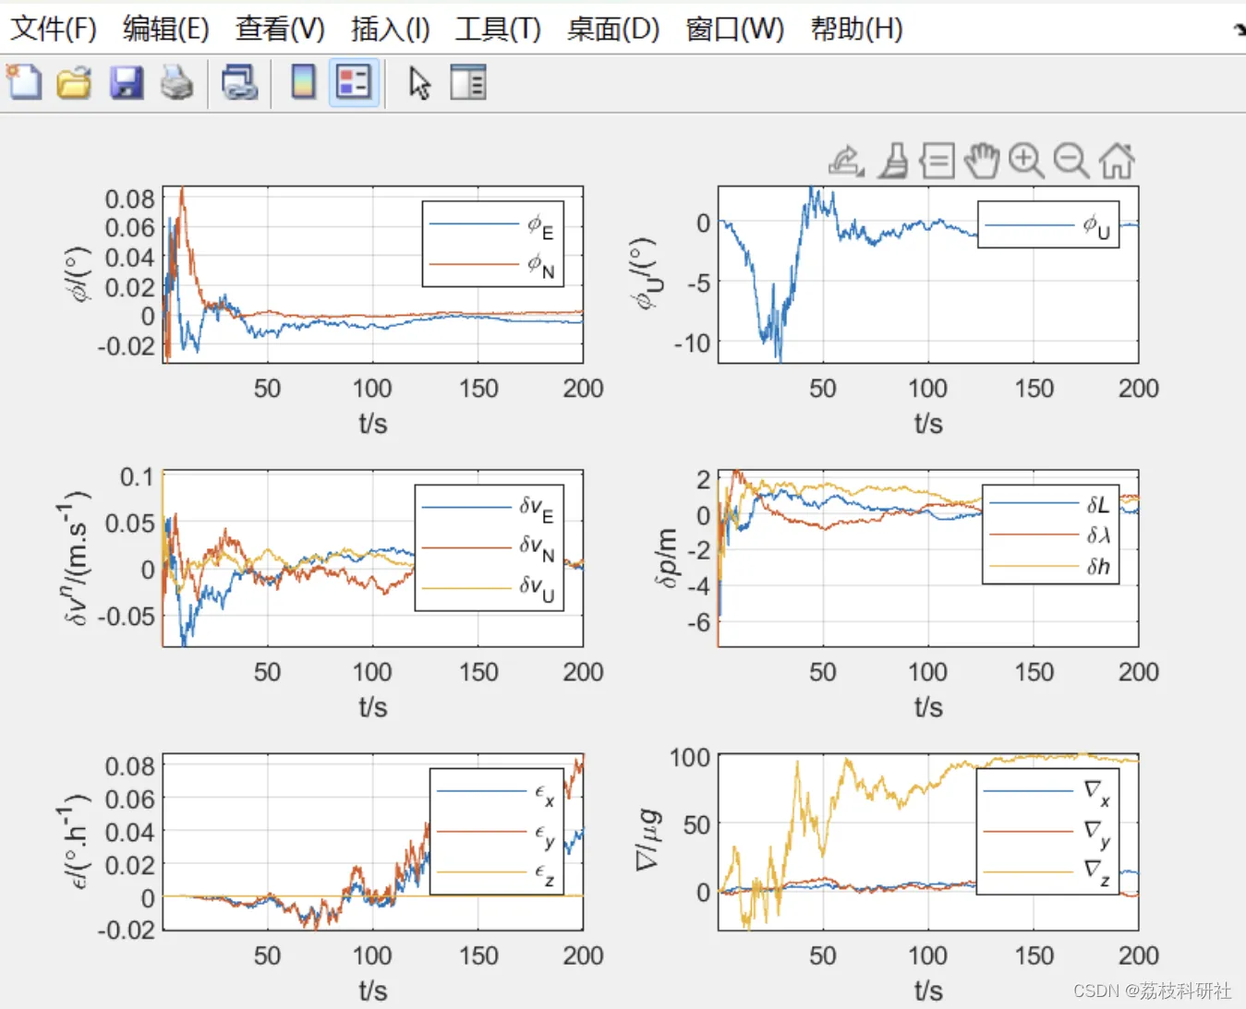Restore view with the home icon
This screenshot has width=1246, height=1009.
(1117, 161)
